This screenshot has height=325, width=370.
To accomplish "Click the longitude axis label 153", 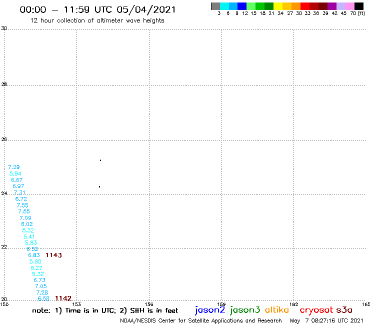I will [76, 304].
